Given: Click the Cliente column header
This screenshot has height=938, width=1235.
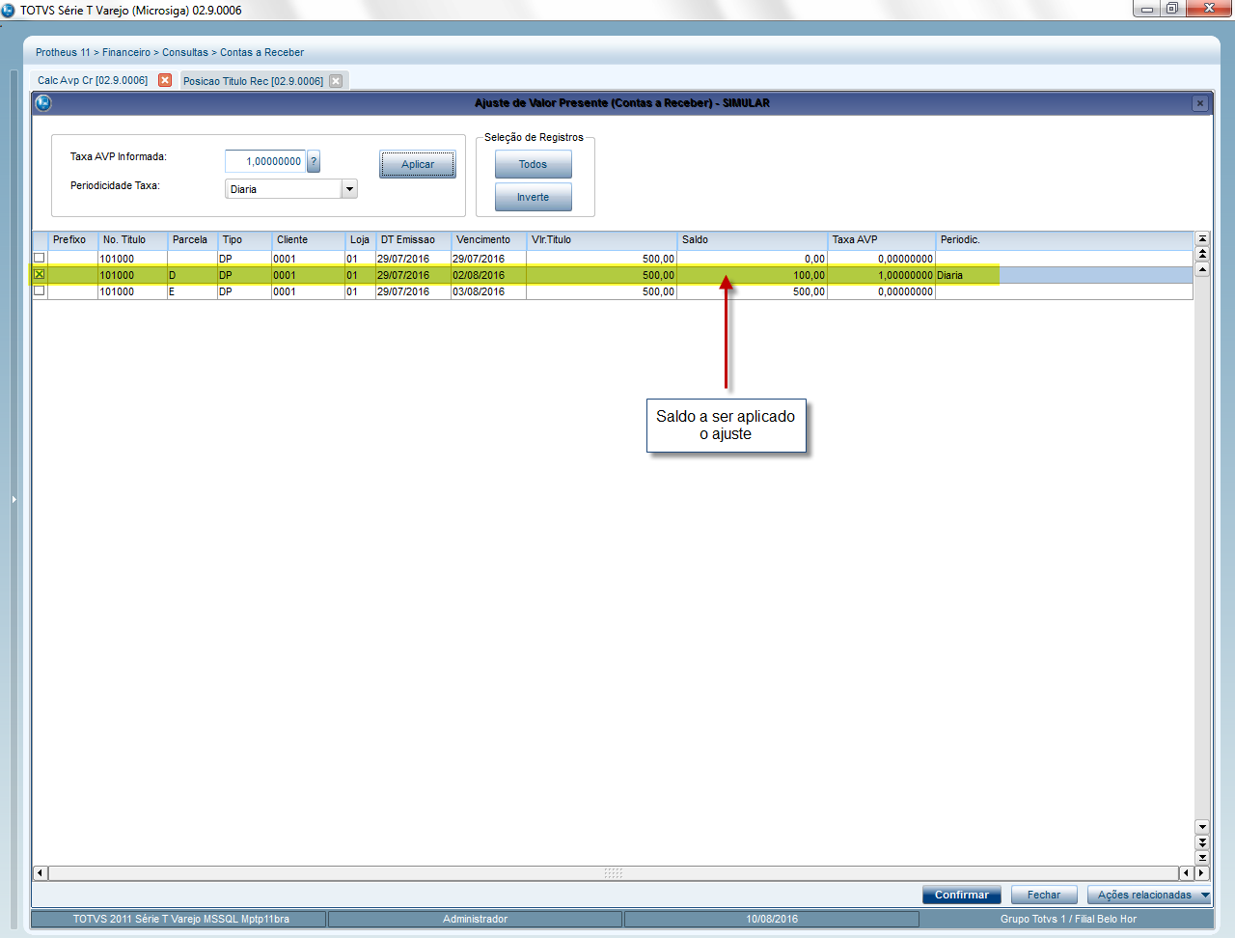Looking at the screenshot, I should [x=308, y=239].
